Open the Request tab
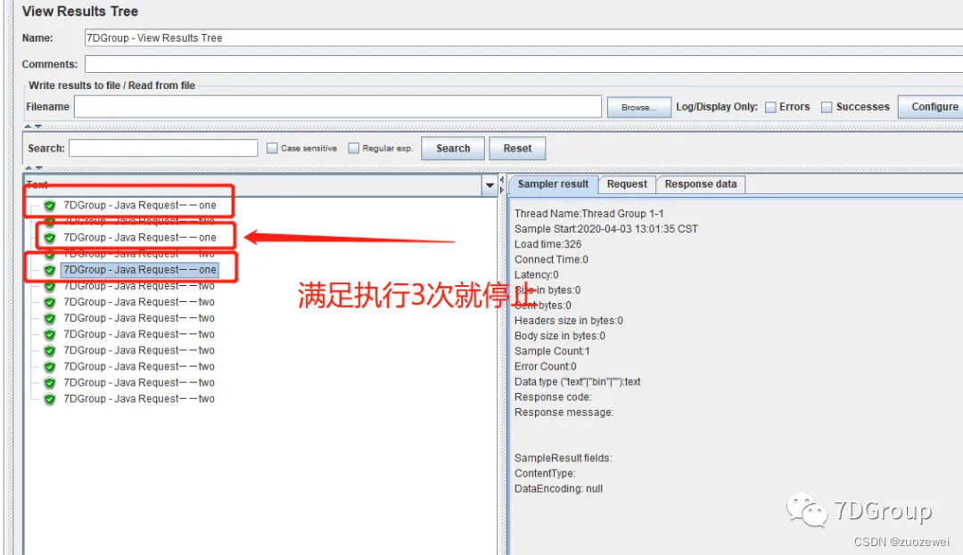This screenshot has height=555, width=963. tap(627, 184)
